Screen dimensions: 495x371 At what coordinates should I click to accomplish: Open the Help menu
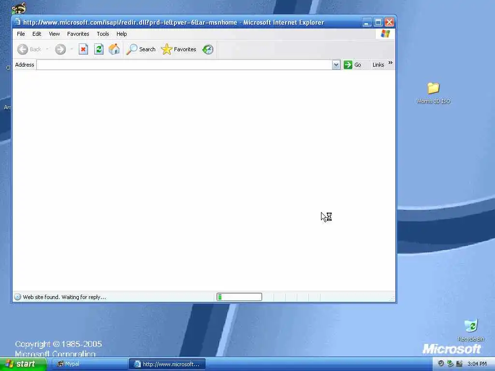[121, 34]
